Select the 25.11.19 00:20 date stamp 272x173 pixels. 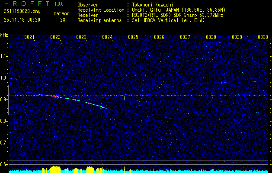pyautogui.click(x=21, y=19)
